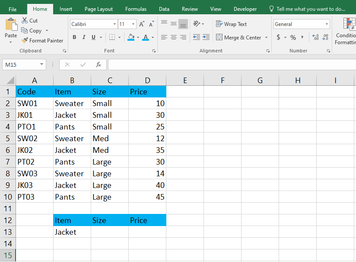This screenshot has width=356, height=262.
Task: Align text left
Action: 164,37
